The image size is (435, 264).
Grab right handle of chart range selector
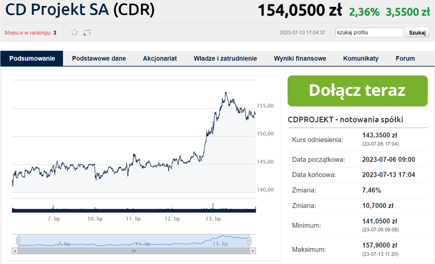point(249,241)
